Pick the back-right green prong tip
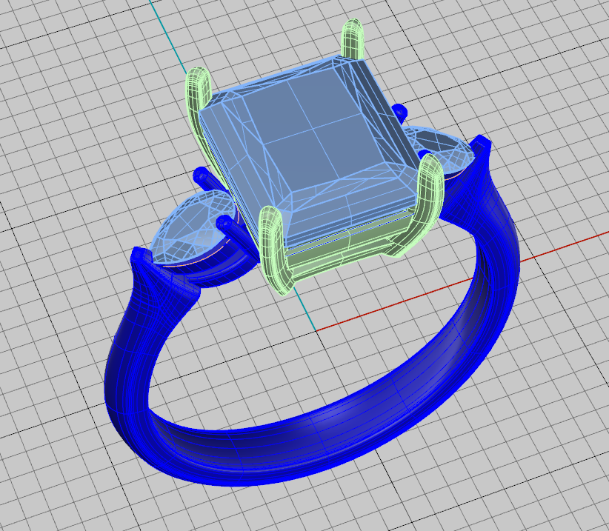This screenshot has height=531, width=609. tap(351, 31)
